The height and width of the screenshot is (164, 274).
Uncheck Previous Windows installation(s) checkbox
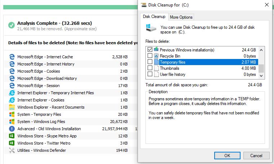coord(150,50)
